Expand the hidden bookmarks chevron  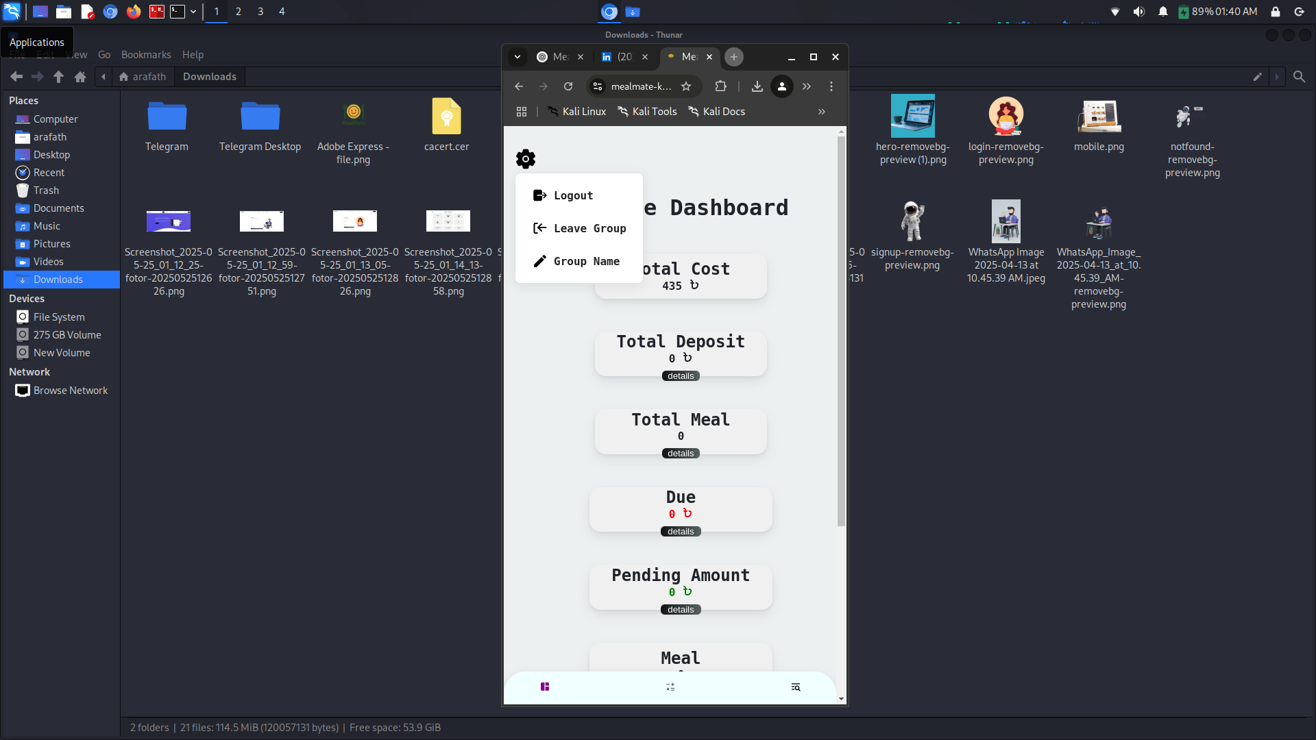pos(821,112)
